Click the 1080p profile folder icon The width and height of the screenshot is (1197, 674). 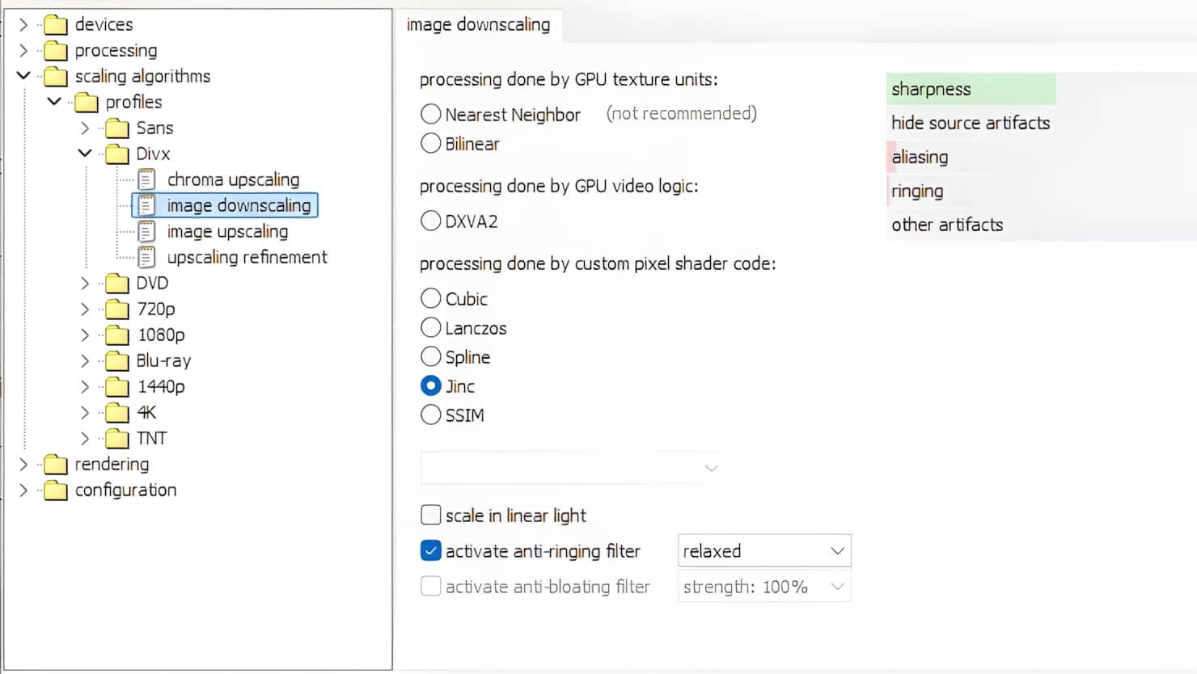[117, 335]
